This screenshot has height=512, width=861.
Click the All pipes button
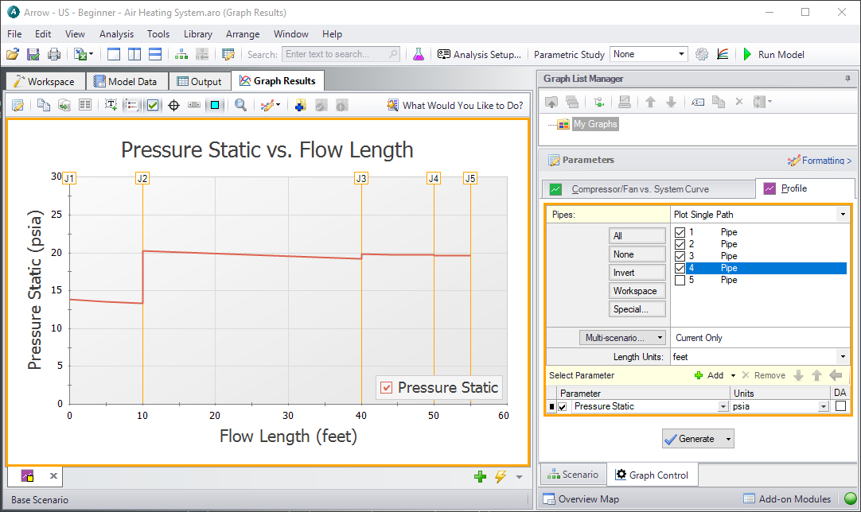point(637,236)
